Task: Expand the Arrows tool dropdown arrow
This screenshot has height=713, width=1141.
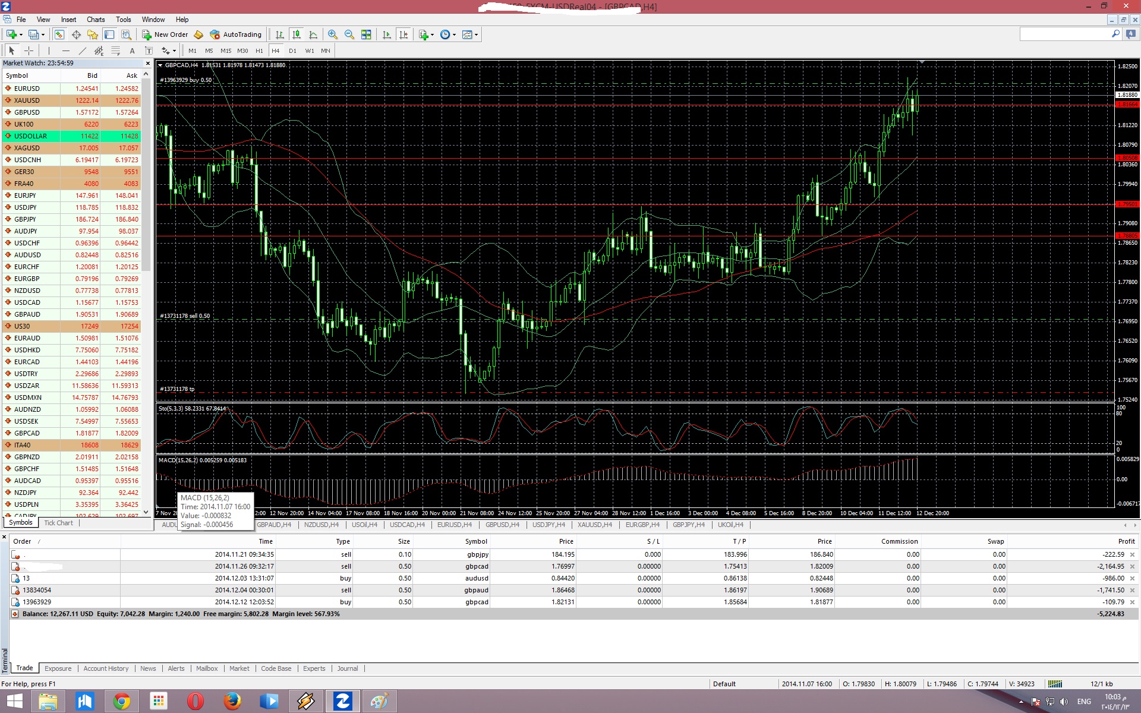Action: click(x=174, y=51)
